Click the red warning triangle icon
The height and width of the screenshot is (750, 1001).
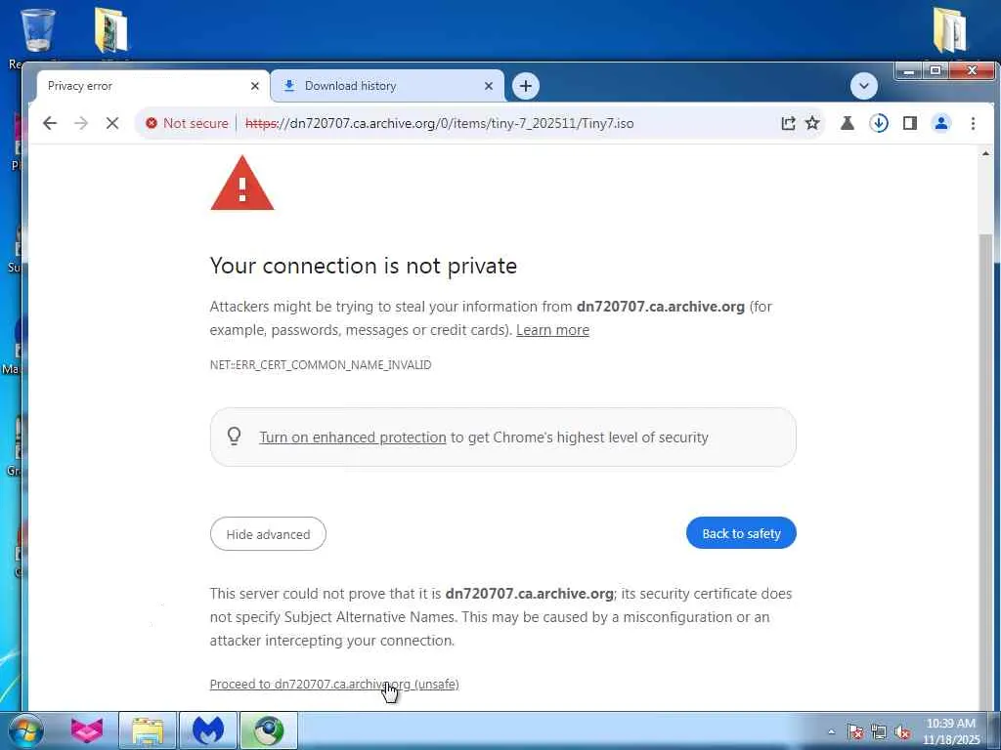coord(242,184)
